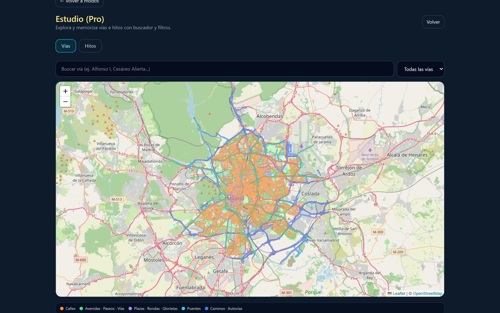Click the Volver button

433,22
